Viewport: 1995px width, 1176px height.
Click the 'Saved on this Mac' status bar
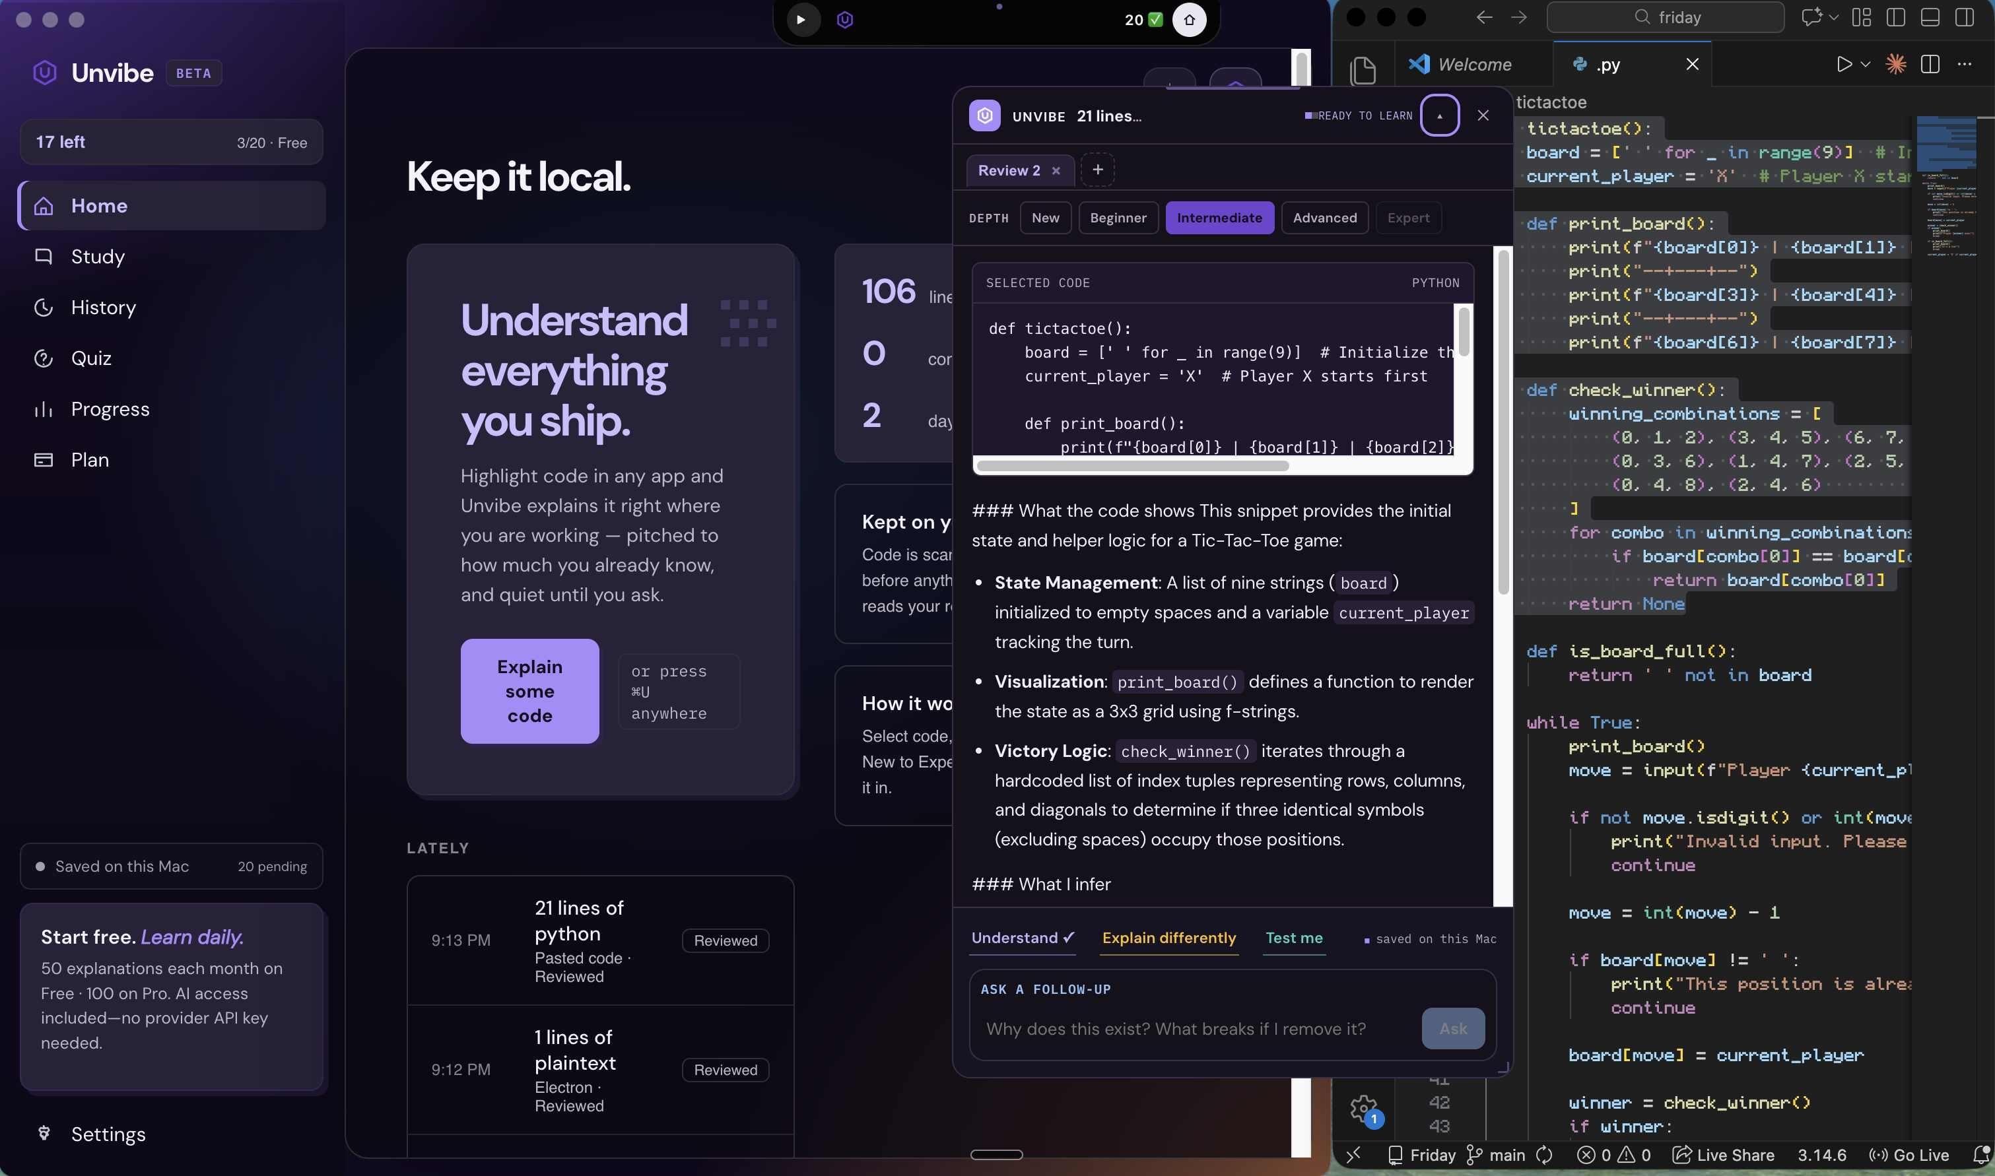[x=171, y=866]
